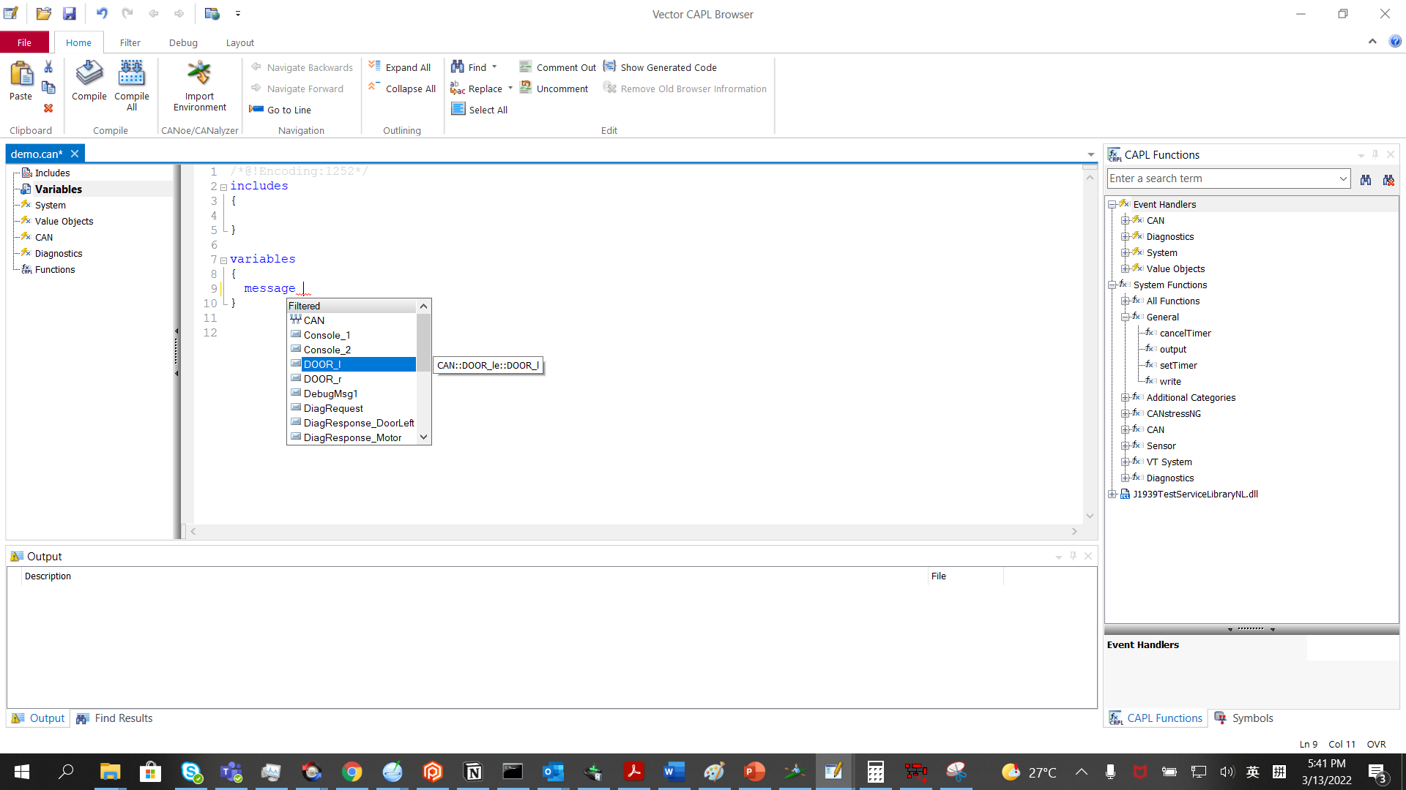Click the Import Environment icon
Image resolution: width=1406 pixels, height=790 pixels.
(199, 74)
